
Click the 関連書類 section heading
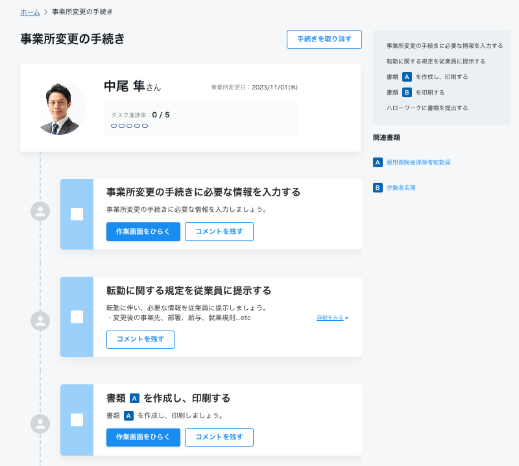[x=386, y=137]
